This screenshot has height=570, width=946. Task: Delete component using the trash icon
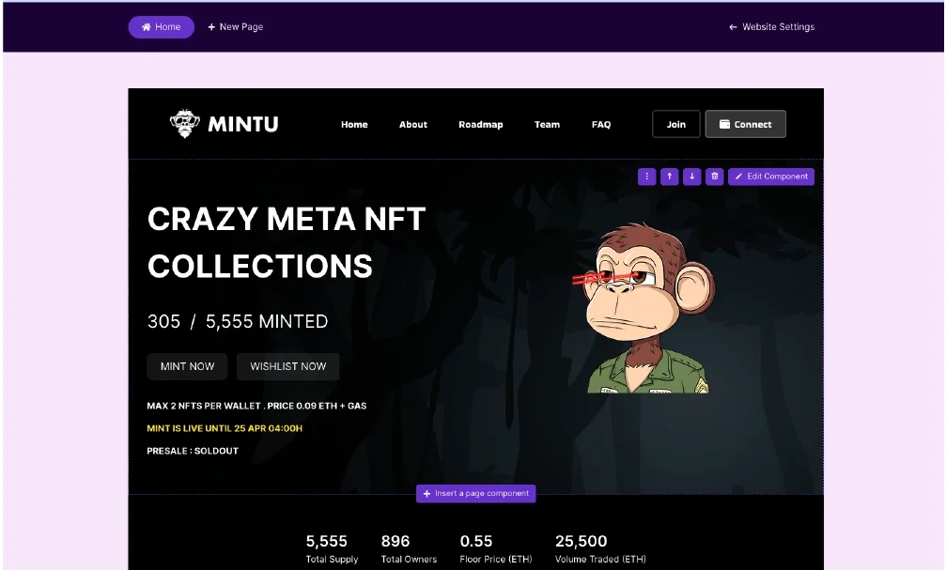click(x=714, y=177)
